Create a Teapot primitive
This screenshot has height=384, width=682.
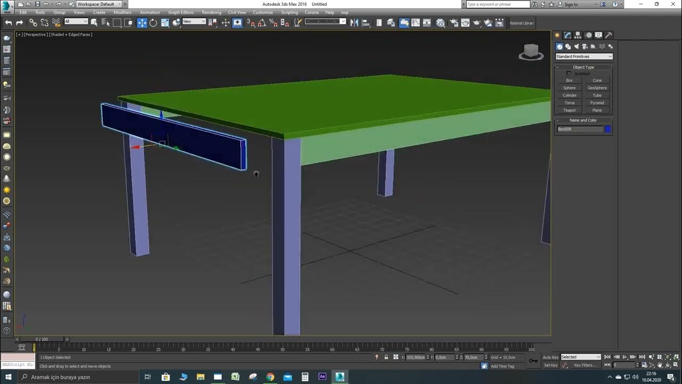(x=570, y=110)
